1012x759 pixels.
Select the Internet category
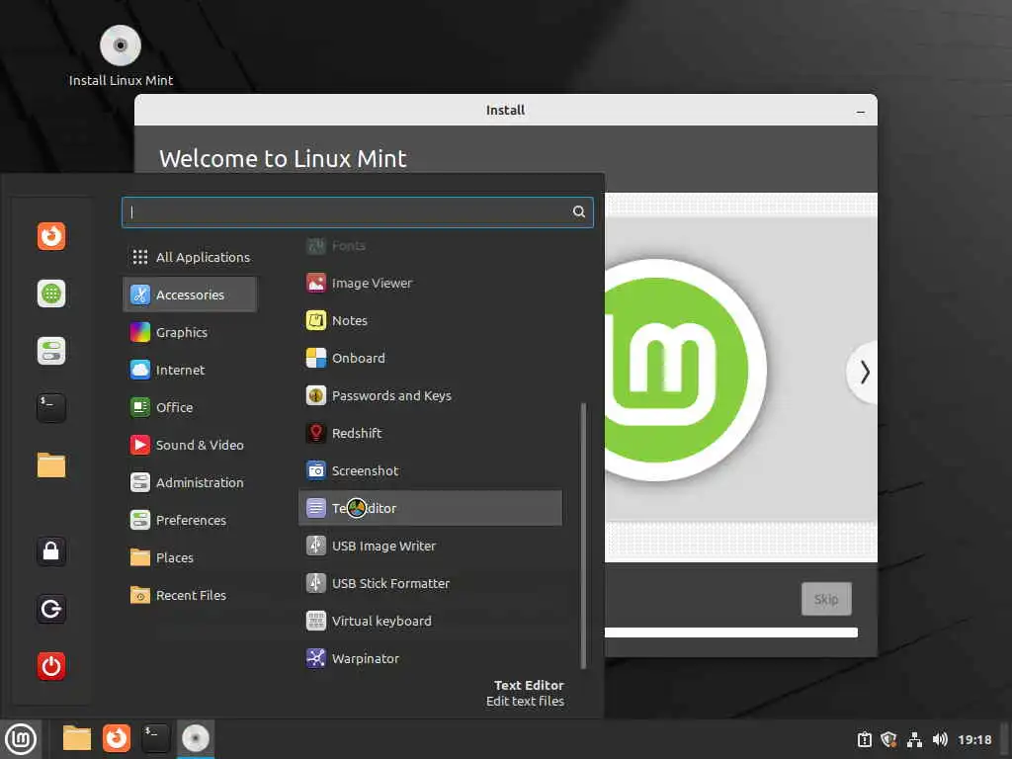tap(190, 370)
